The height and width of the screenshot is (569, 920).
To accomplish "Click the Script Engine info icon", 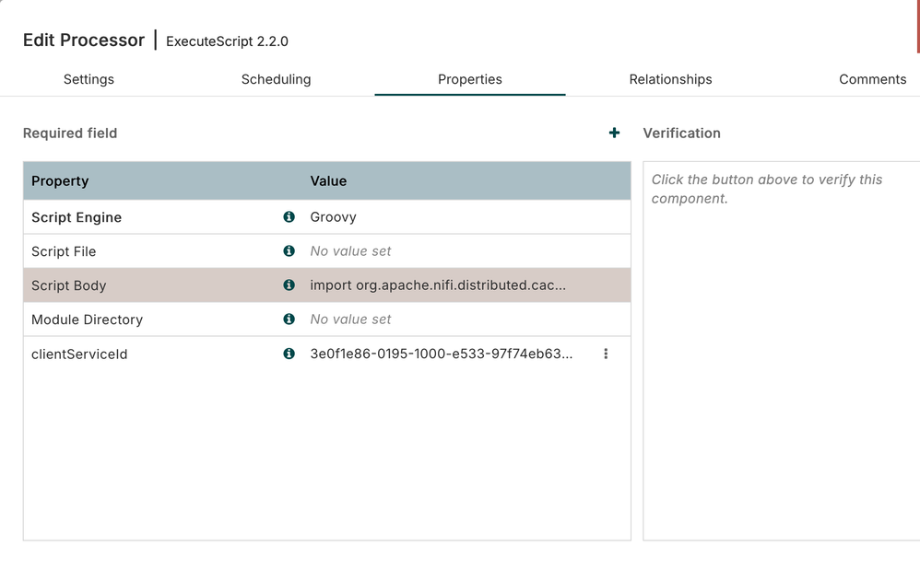I will coord(289,217).
